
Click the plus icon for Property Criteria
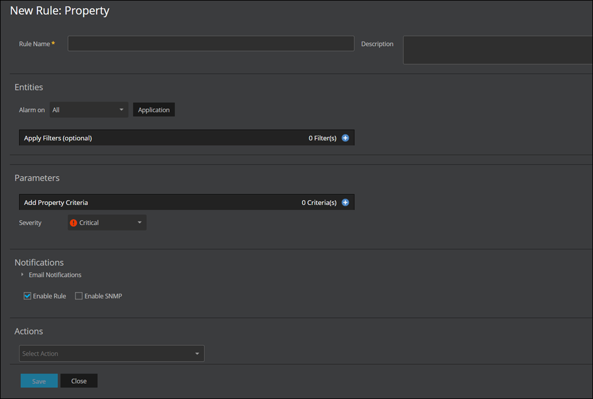tap(346, 202)
